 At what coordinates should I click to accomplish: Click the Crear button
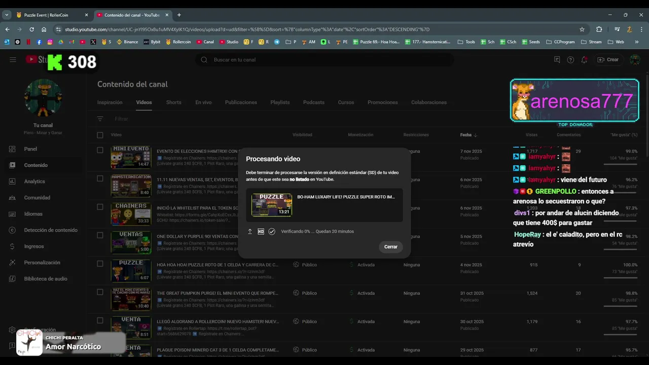[x=608, y=60]
